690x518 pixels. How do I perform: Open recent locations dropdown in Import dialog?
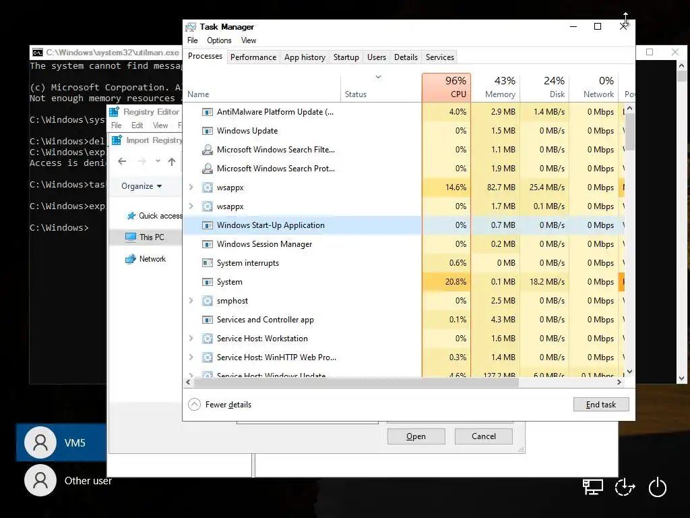pos(158,161)
